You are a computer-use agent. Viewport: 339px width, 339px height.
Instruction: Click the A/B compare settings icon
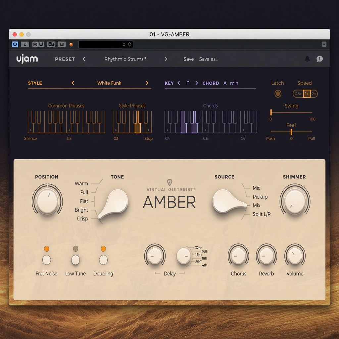tap(51, 44)
